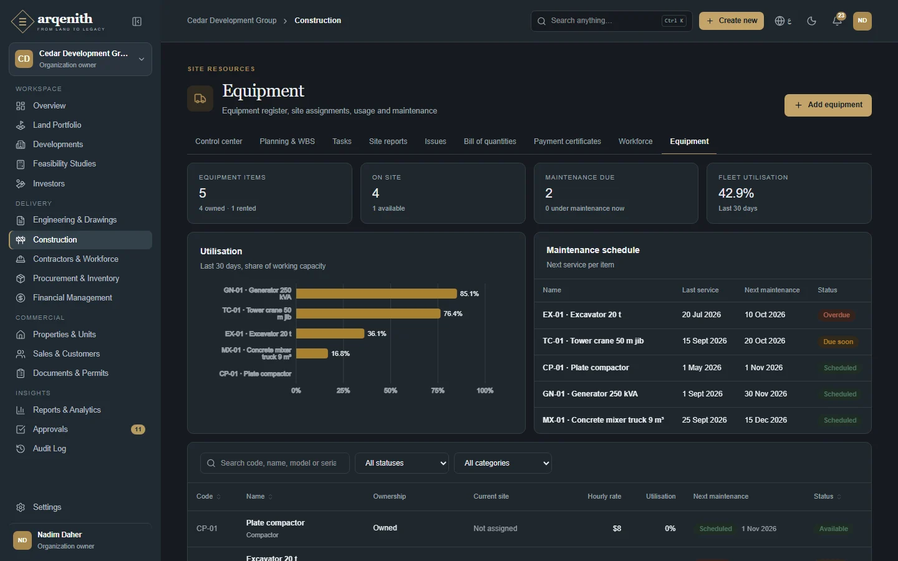Click the Create new button
Image resolution: width=898 pixels, height=561 pixels.
(x=731, y=21)
